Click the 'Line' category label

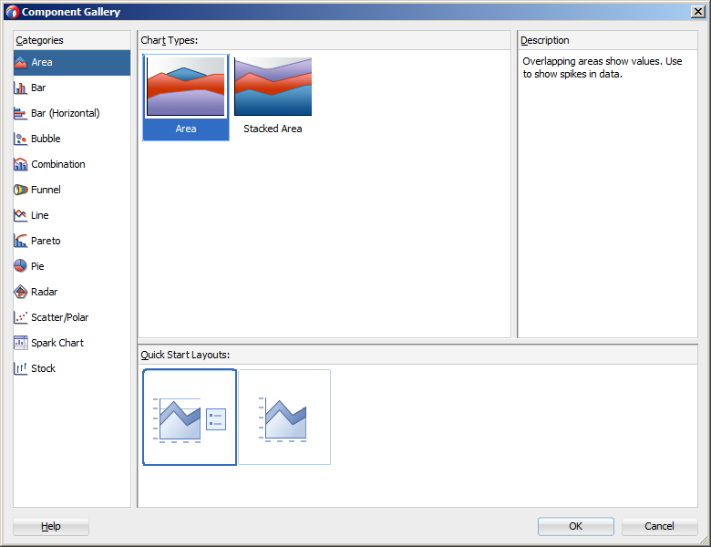(39, 215)
